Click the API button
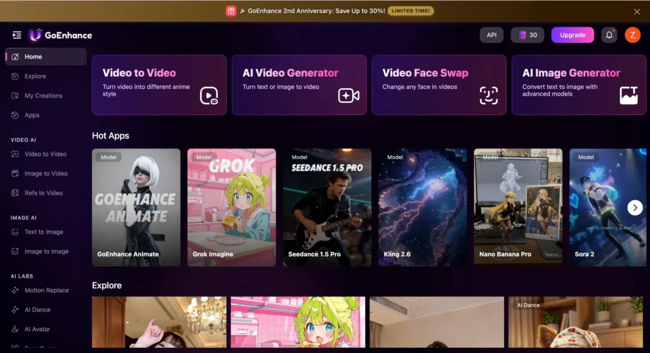Image resolution: width=650 pixels, height=353 pixels. coord(492,36)
